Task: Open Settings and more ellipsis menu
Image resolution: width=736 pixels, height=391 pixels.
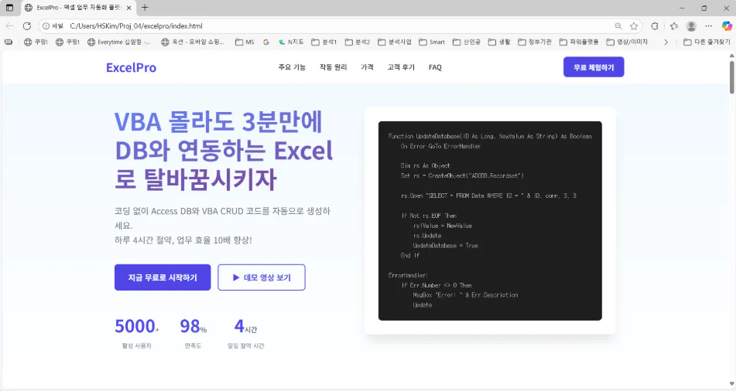Action: coord(708,25)
